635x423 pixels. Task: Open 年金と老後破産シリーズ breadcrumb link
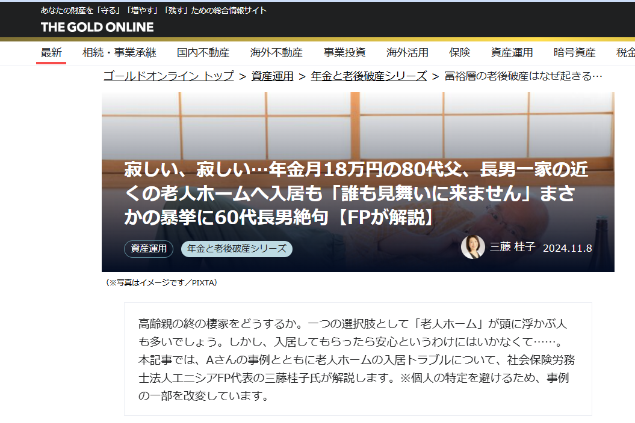tap(369, 76)
